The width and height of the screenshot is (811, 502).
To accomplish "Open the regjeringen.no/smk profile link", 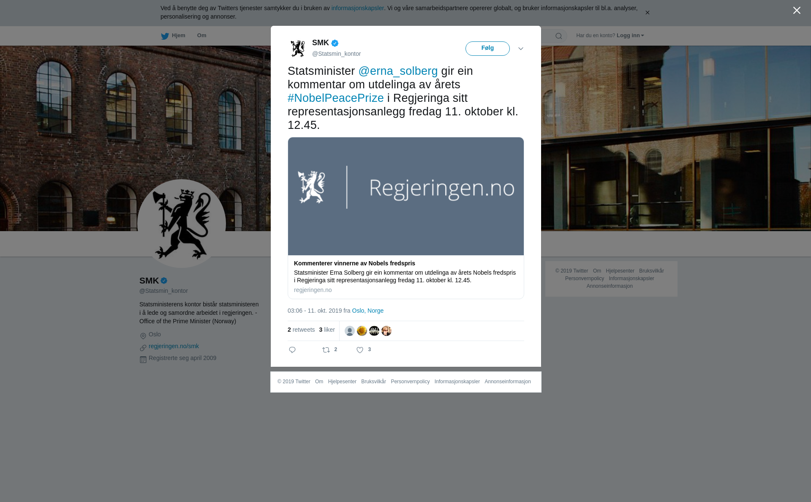I will (x=174, y=346).
